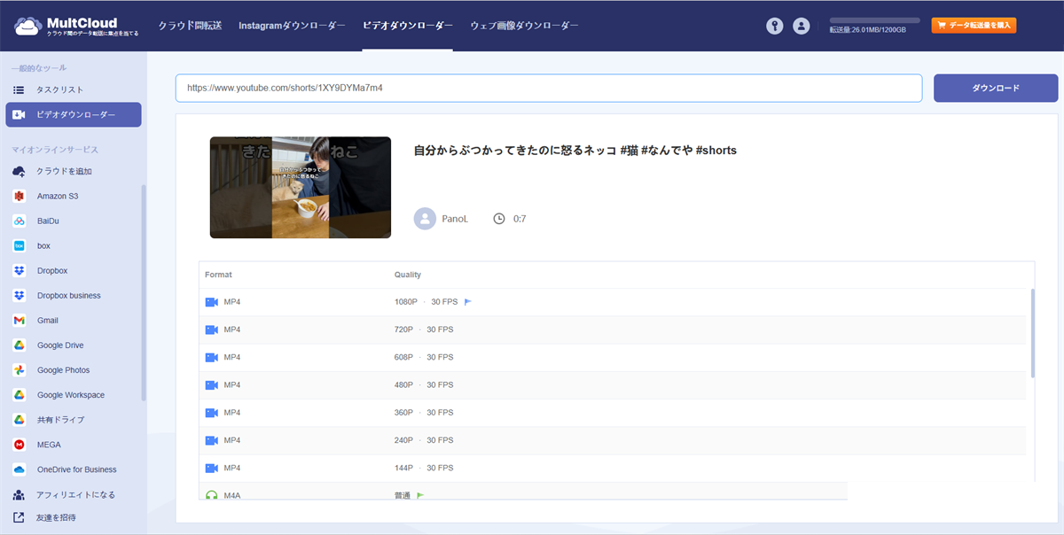The image size is (1064, 535).
Task: Select the Google Photos icon
Action: (20, 369)
